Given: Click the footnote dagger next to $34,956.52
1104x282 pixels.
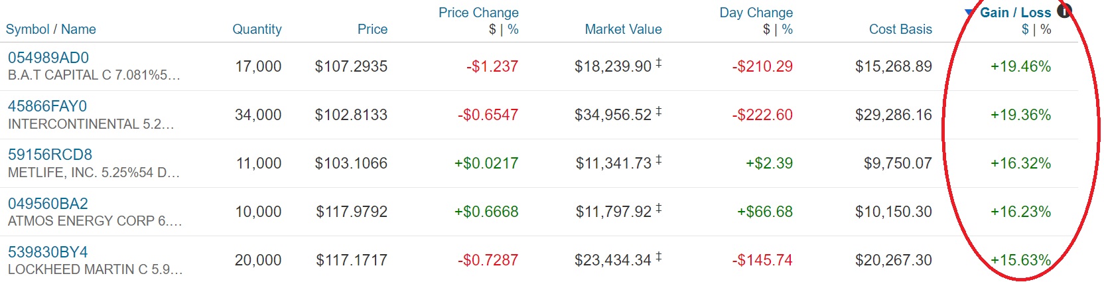Looking at the screenshot, I should tap(659, 111).
